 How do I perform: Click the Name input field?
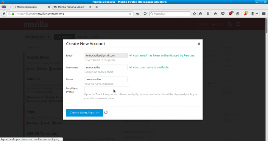[x=106, y=79]
